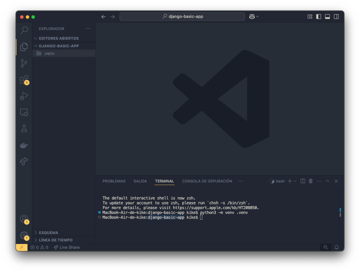The image size is (360, 272).
Task: Maximize panel with up chevron
Action: [328, 181]
